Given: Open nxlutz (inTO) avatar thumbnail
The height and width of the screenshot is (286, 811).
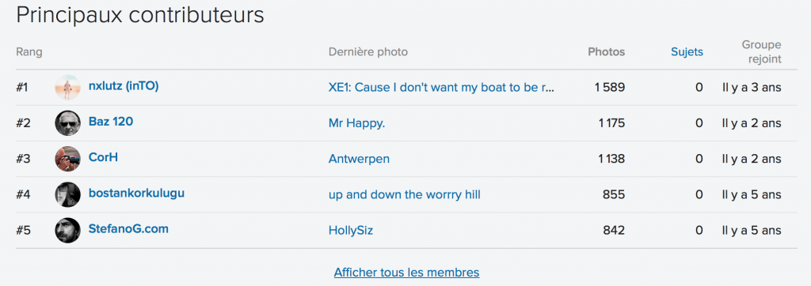Looking at the screenshot, I should 68,87.
